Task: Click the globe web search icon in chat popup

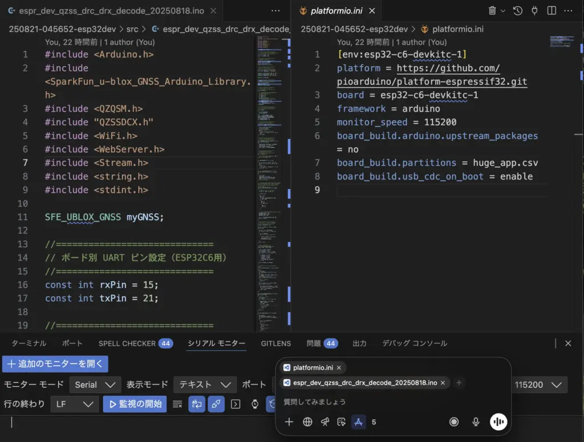Action: [x=307, y=421]
